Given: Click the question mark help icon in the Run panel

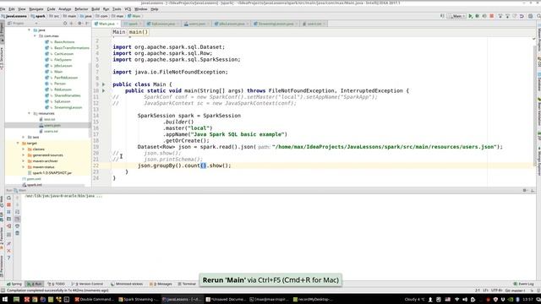Looking at the screenshot, I should click(8, 258).
